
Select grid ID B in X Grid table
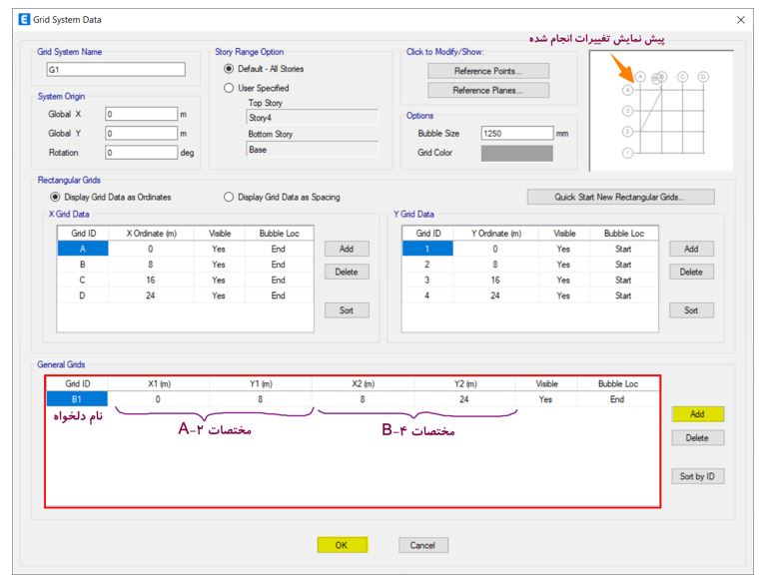83,265
